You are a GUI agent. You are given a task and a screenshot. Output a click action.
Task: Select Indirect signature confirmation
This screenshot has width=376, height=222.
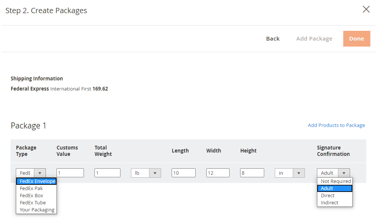tap(329, 203)
